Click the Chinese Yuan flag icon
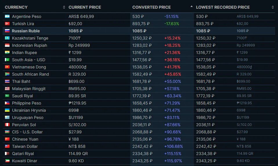 pos(7,139)
